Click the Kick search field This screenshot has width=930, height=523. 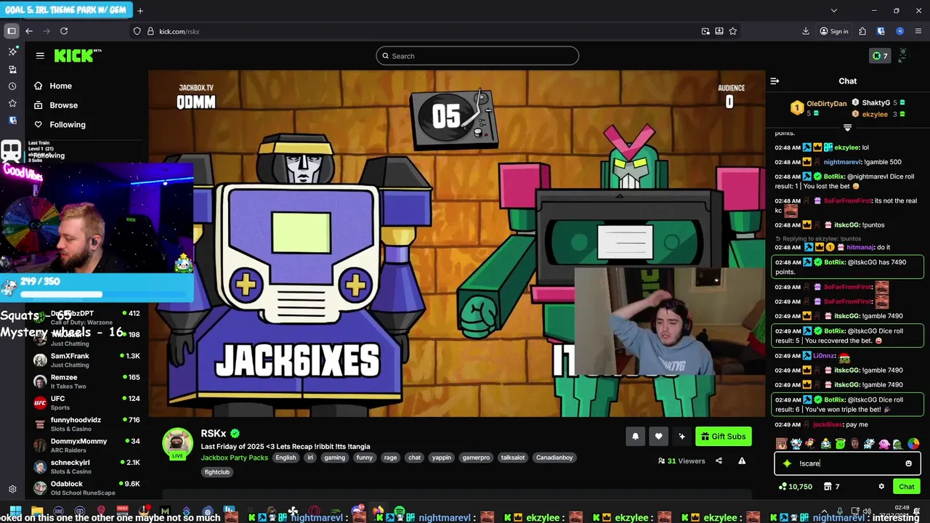(x=477, y=56)
